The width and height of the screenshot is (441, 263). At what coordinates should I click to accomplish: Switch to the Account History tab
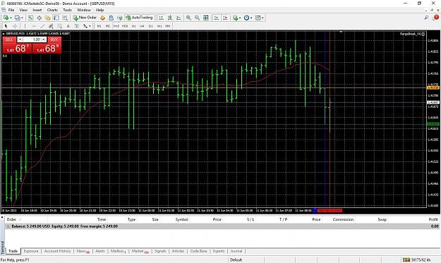(57, 251)
